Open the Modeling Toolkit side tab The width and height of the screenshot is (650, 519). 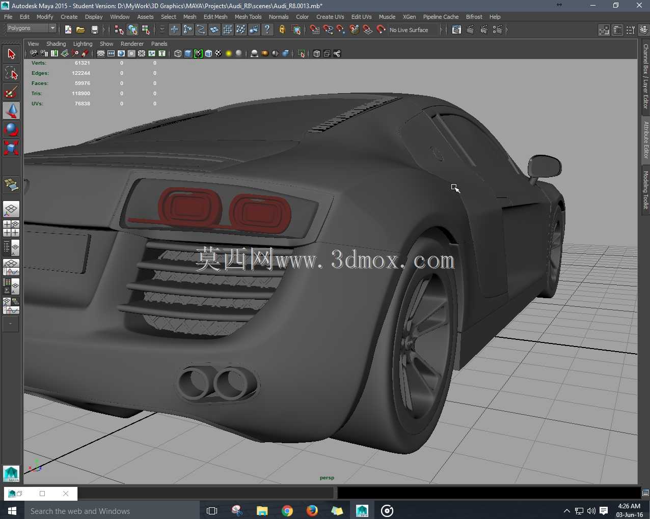(645, 190)
